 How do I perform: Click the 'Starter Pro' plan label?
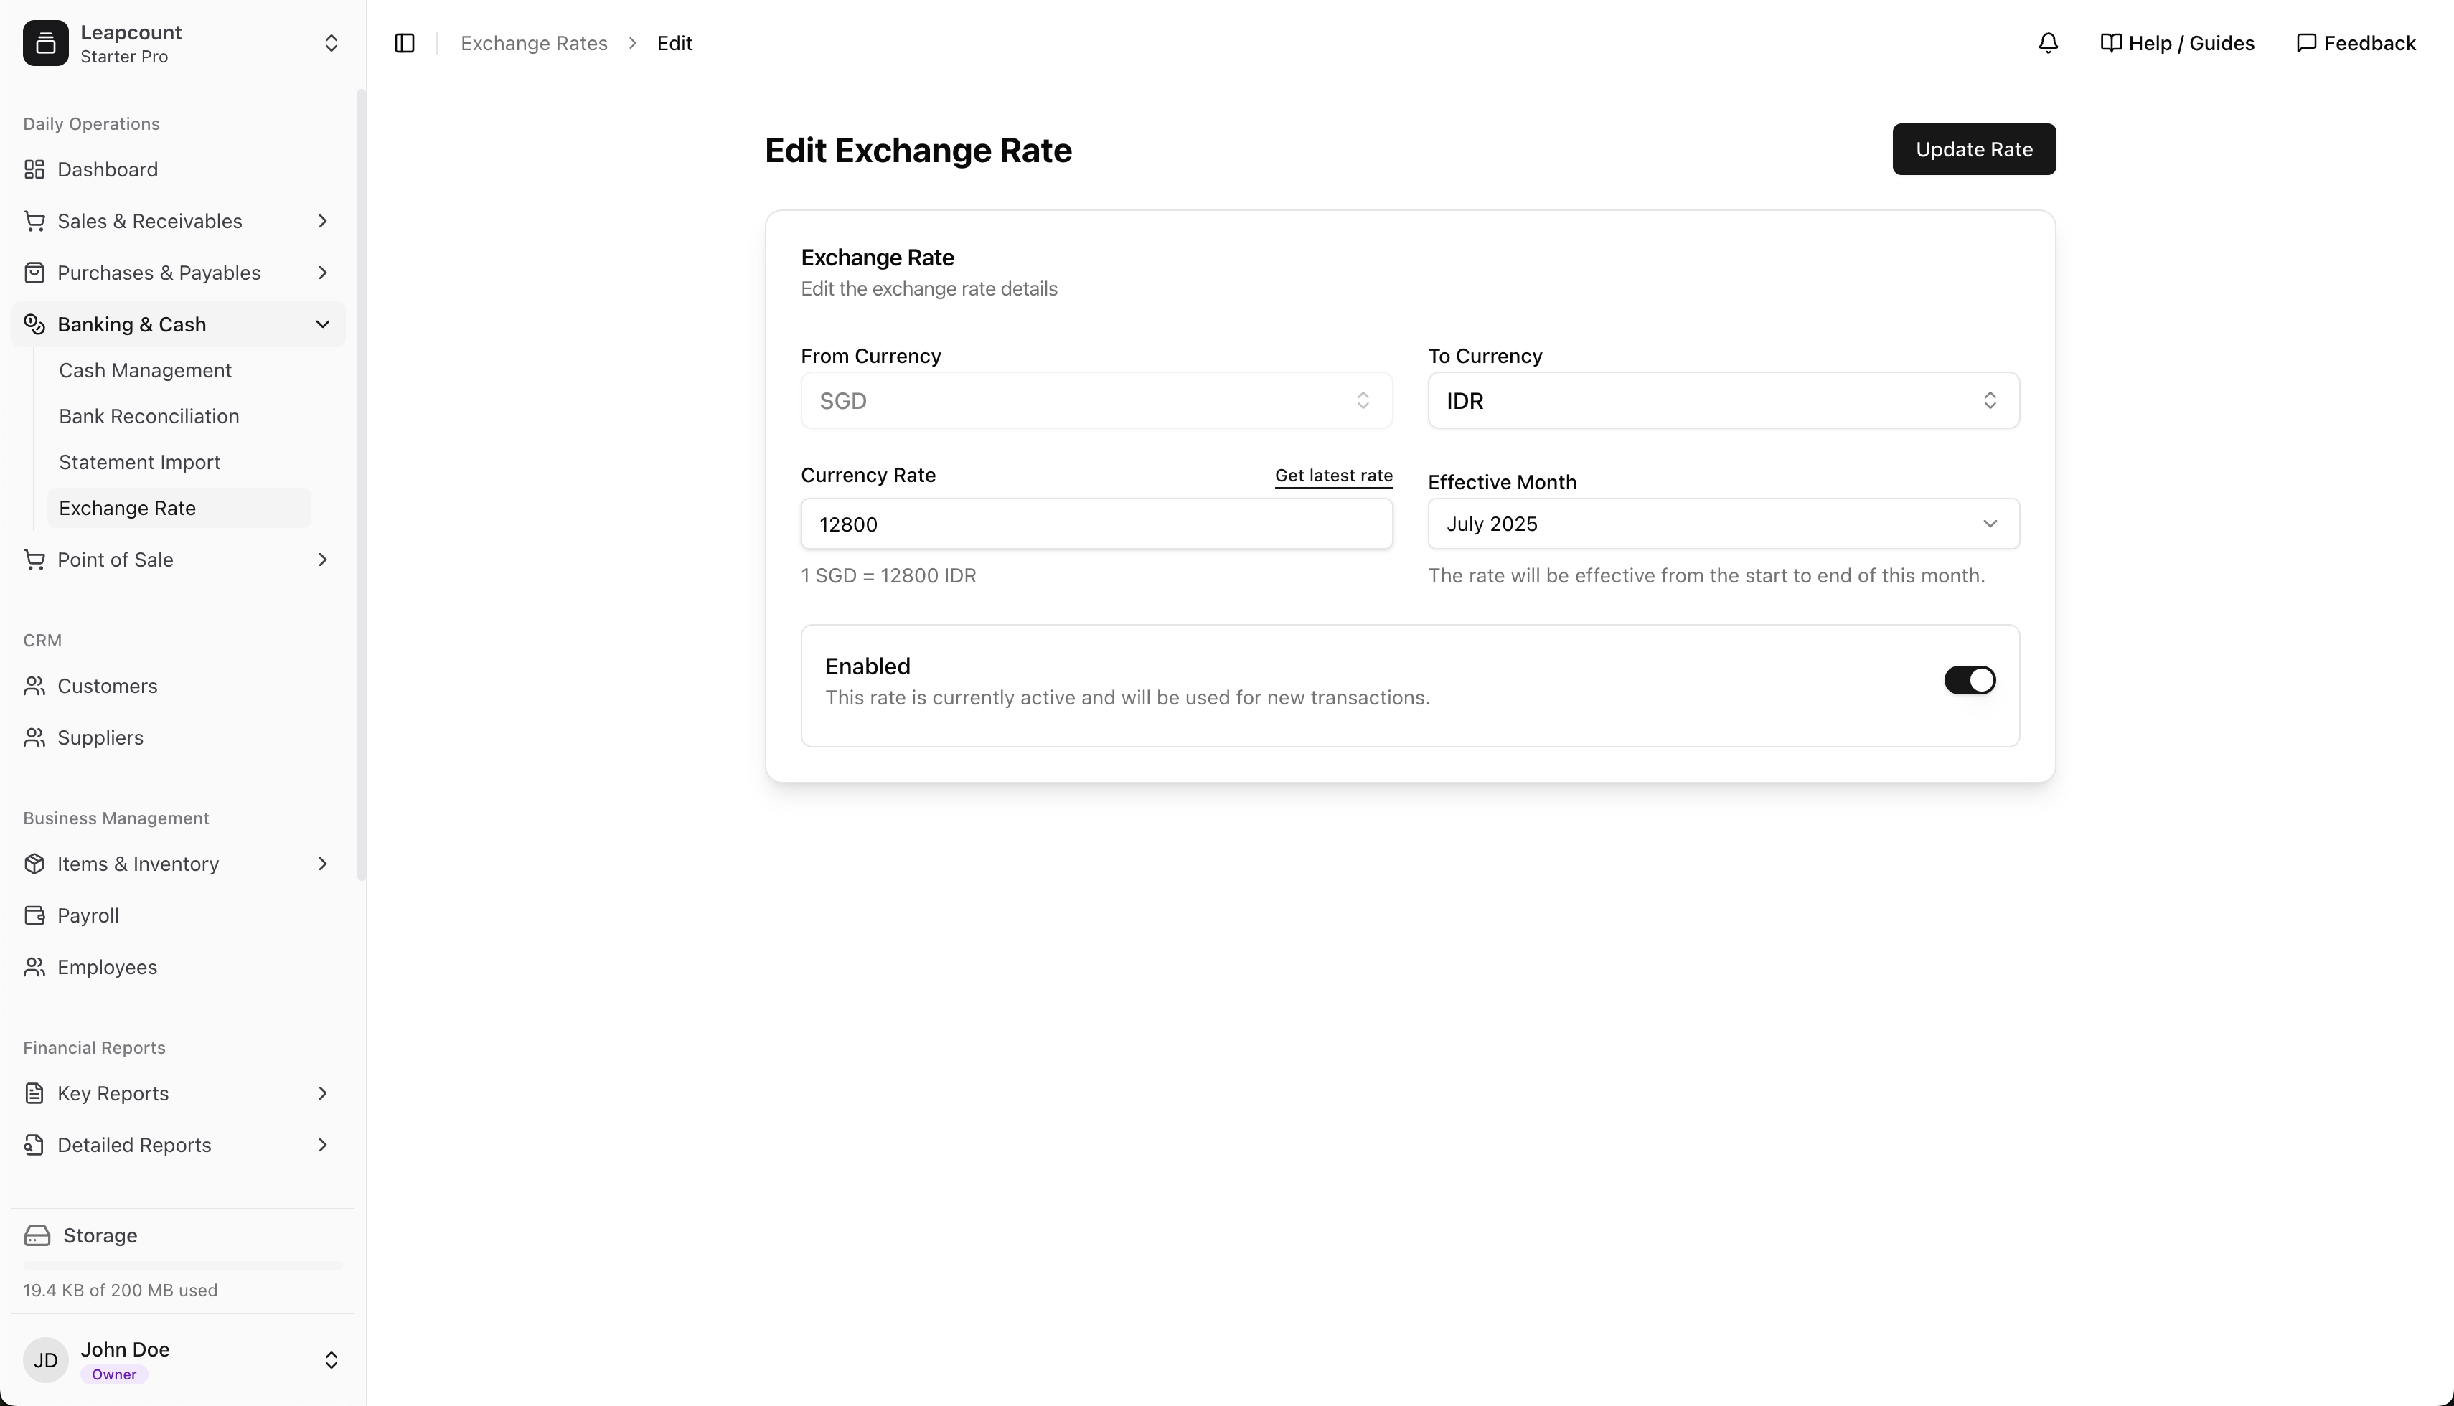[x=125, y=57]
